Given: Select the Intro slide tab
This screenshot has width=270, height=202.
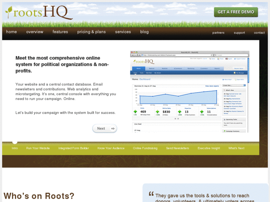Looking at the screenshot, I should pyautogui.click(x=15, y=148).
